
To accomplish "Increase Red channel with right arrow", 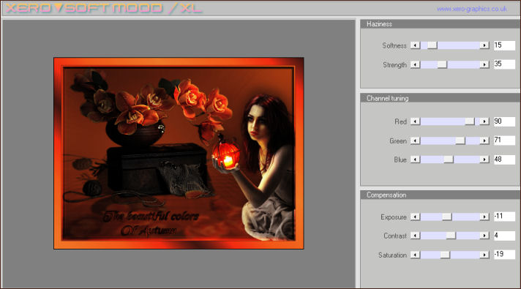I will pyautogui.click(x=484, y=121).
